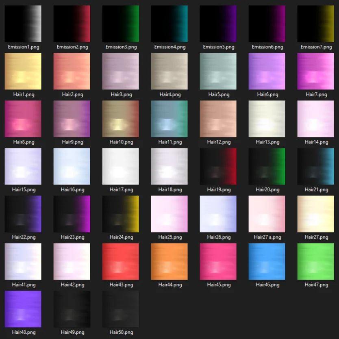Select Hair11.png teal hair texture
The width and height of the screenshot is (339, 339).
[169, 119]
